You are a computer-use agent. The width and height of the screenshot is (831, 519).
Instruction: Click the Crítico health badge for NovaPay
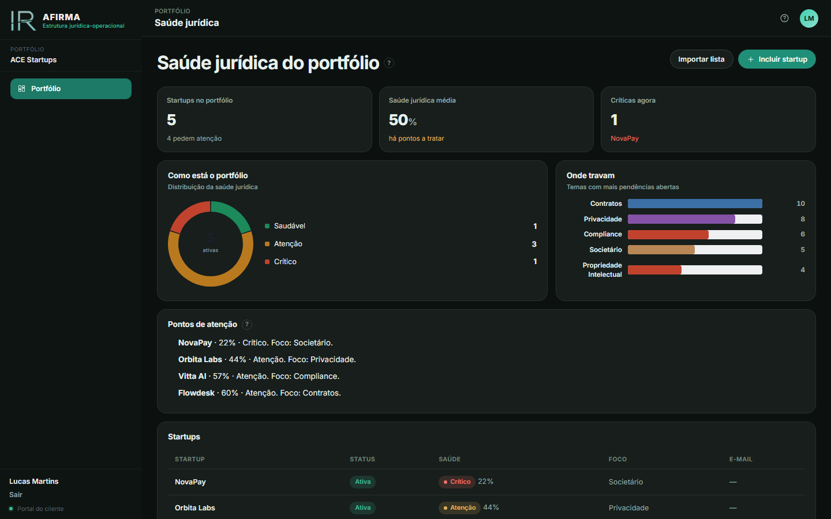[x=456, y=482]
